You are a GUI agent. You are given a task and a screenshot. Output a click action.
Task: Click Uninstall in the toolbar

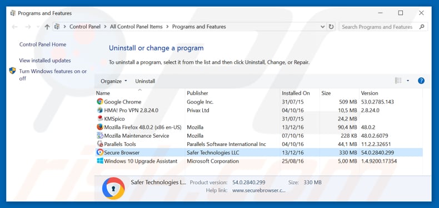tap(145, 81)
